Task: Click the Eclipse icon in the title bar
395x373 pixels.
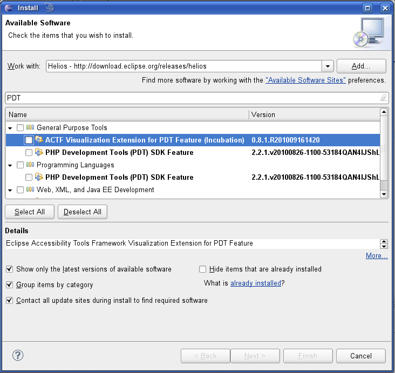Action: coord(9,8)
